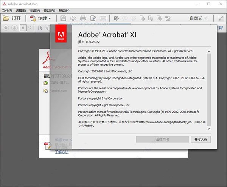Open the 帮助(H) menu

[64, 11]
